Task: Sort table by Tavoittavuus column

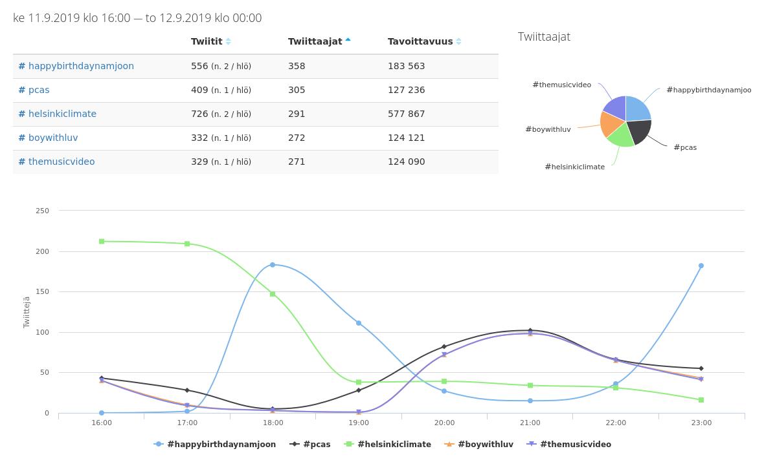Action: pos(424,41)
